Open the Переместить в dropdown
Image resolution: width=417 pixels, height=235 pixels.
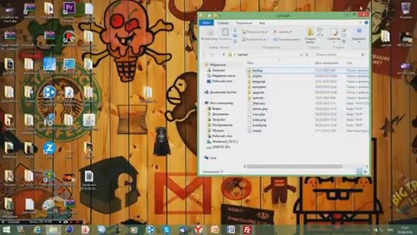255,32
